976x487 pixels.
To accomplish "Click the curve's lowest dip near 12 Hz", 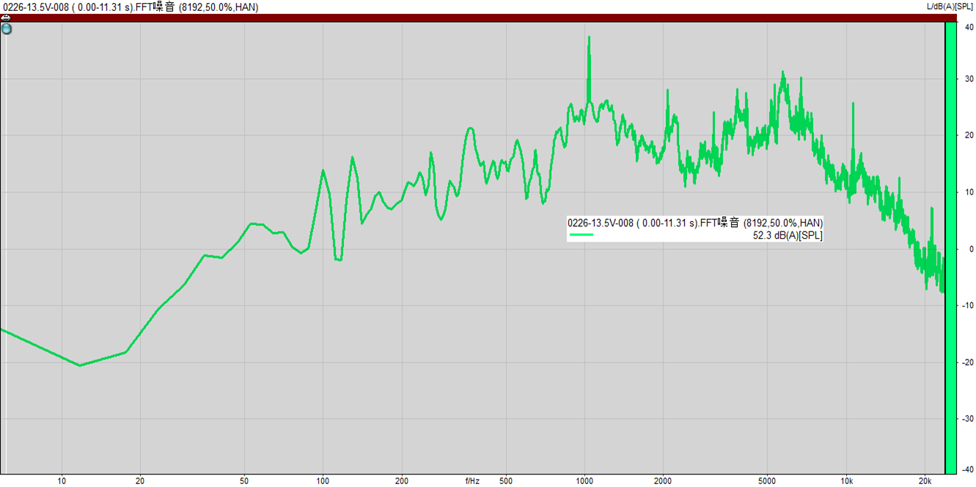I will pos(81,365).
